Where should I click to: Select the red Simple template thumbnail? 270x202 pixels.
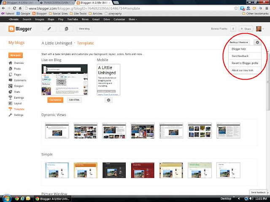tap(143, 170)
